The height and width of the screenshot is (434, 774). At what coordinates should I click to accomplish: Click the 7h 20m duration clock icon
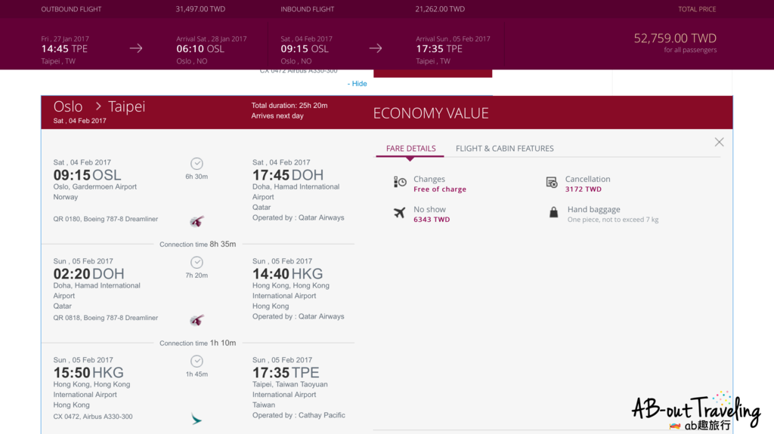pyautogui.click(x=197, y=262)
